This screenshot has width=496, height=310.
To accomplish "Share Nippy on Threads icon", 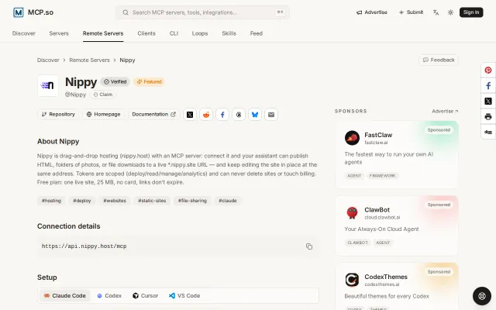I will click(x=239, y=115).
